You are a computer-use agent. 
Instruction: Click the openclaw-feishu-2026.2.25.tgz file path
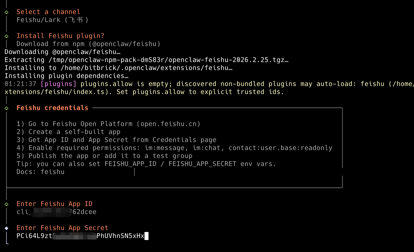(228, 60)
